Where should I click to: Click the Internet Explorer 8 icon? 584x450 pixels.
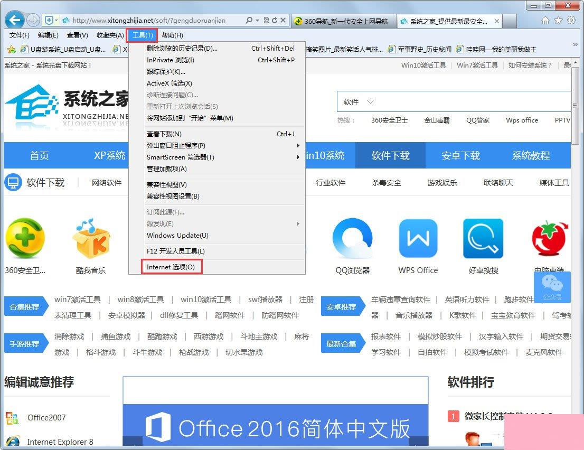point(13,441)
